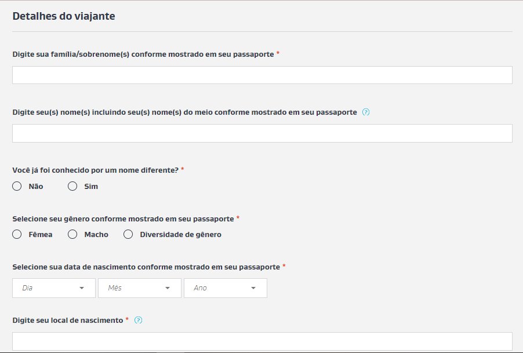The width and height of the screenshot is (523, 353).
Task: Open help icon beside local de nascimento
Action: (x=138, y=320)
